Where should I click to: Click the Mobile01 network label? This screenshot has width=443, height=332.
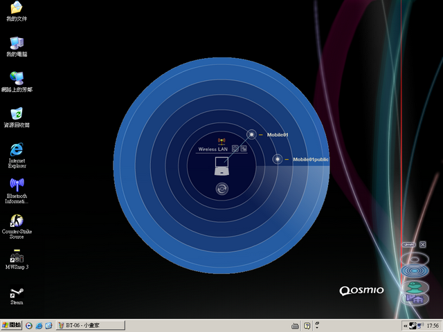coord(278,135)
